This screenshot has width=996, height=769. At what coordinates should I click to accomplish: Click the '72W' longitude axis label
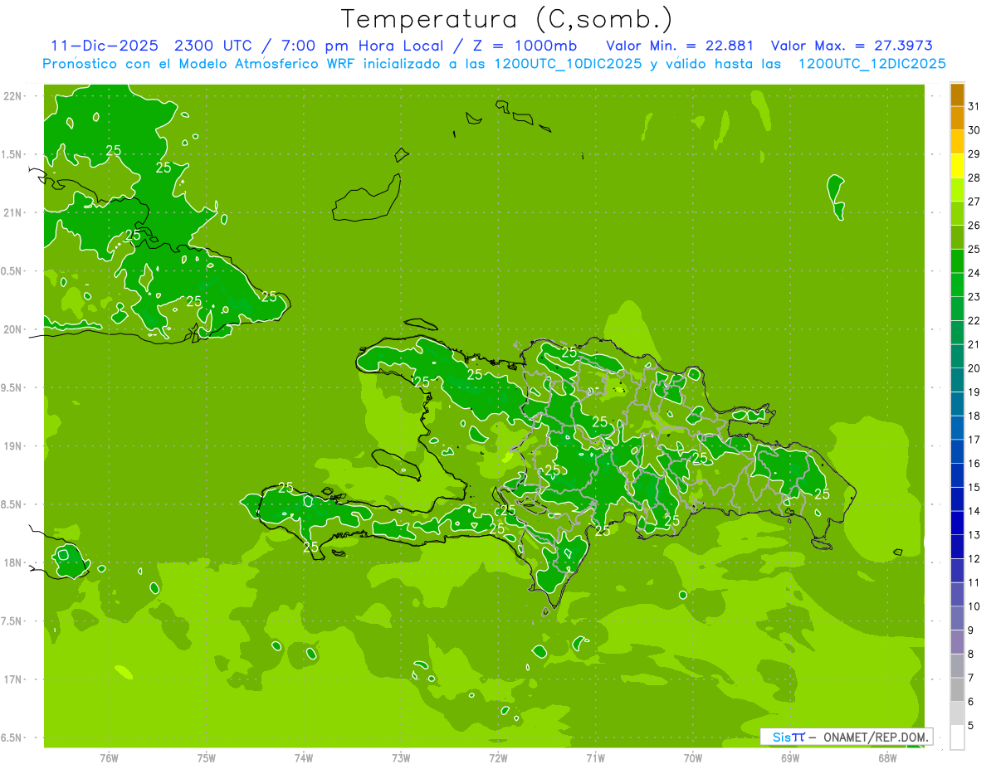(x=498, y=757)
